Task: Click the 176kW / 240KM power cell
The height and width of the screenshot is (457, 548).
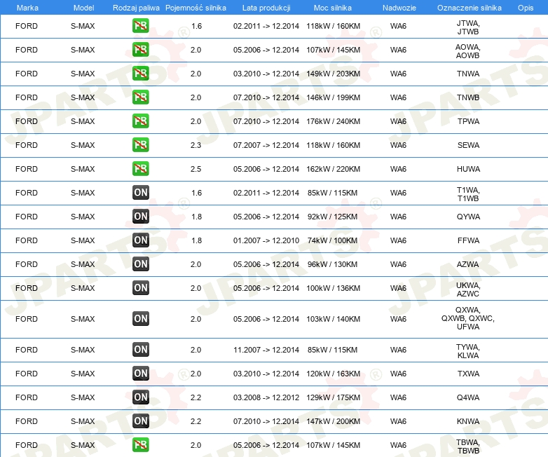Action: point(333,121)
